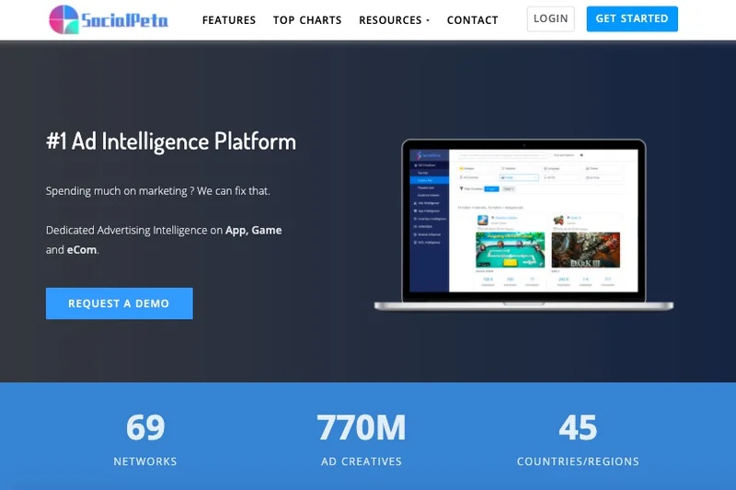This screenshot has height=490, width=736.
Task: Click the search bar in the laptop preview
Action: pyautogui.click(x=501, y=155)
